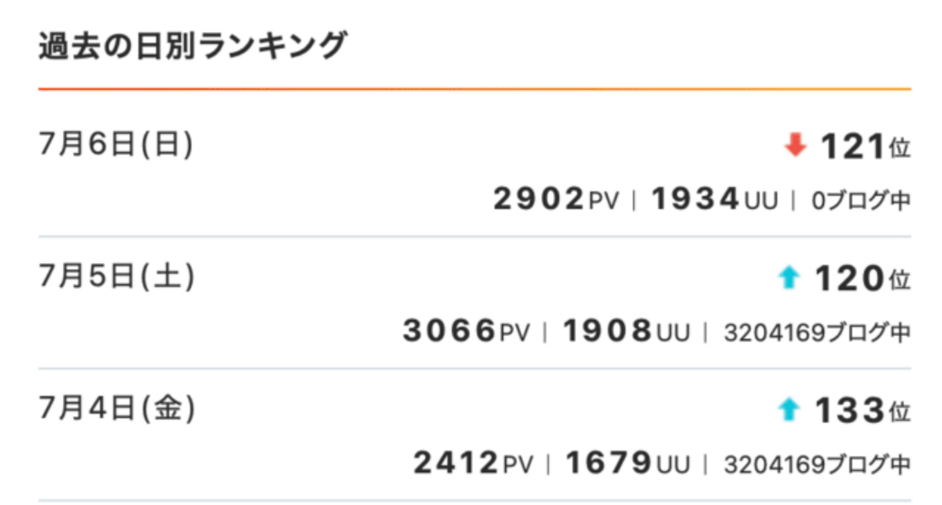Image resolution: width=942 pixels, height=505 pixels.
Task: Select the 3066 PV count
Action: tap(466, 332)
